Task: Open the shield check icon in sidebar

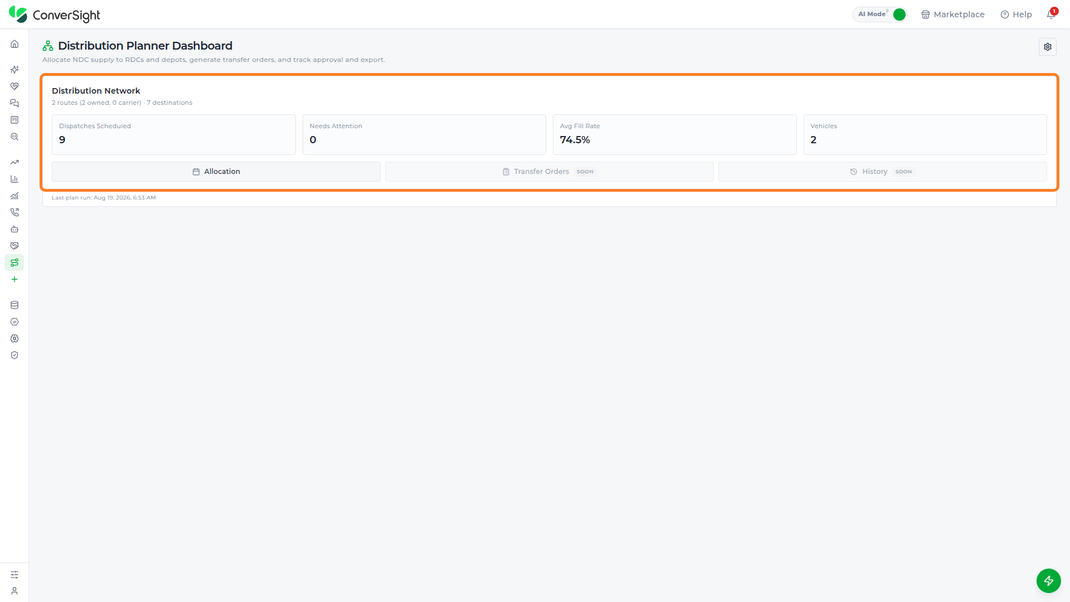Action: (x=14, y=355)
